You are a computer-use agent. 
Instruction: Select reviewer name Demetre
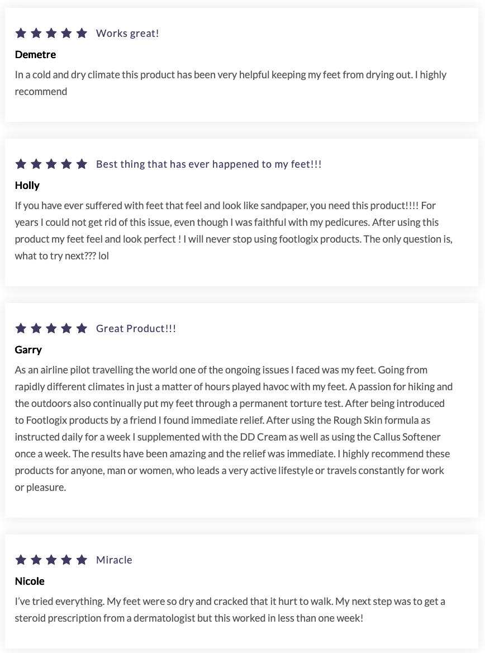[x=35, y=54]
